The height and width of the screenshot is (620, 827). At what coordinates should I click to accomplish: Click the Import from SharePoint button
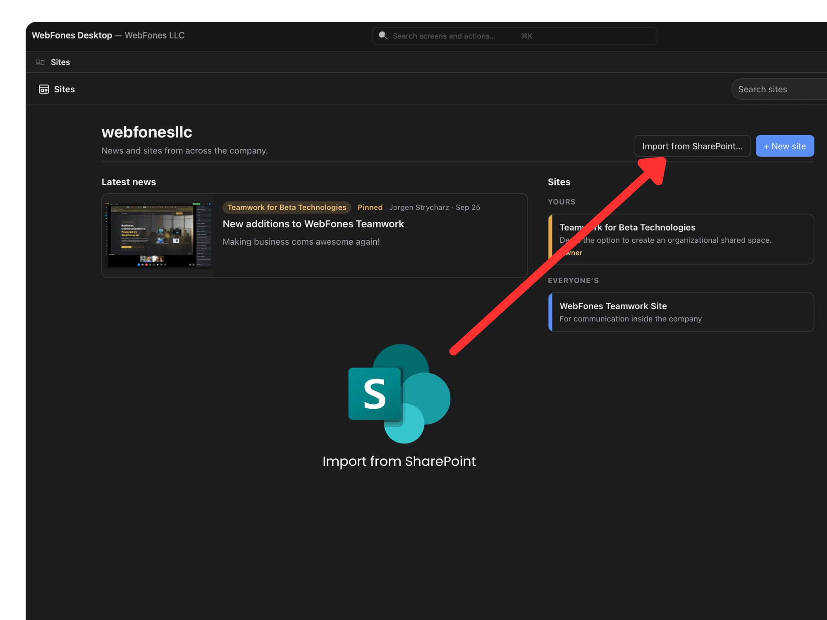click(692, 146)
